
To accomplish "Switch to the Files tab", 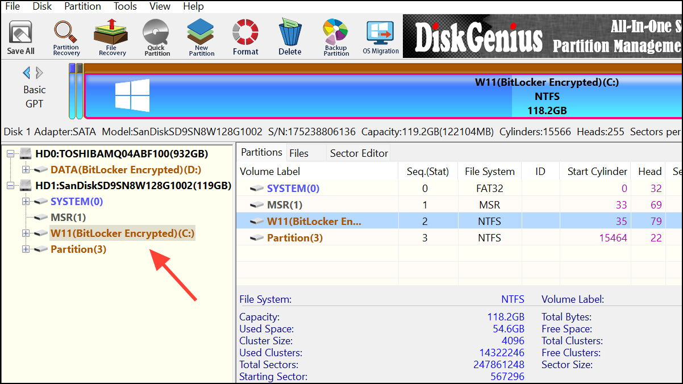I will point(299,153).
